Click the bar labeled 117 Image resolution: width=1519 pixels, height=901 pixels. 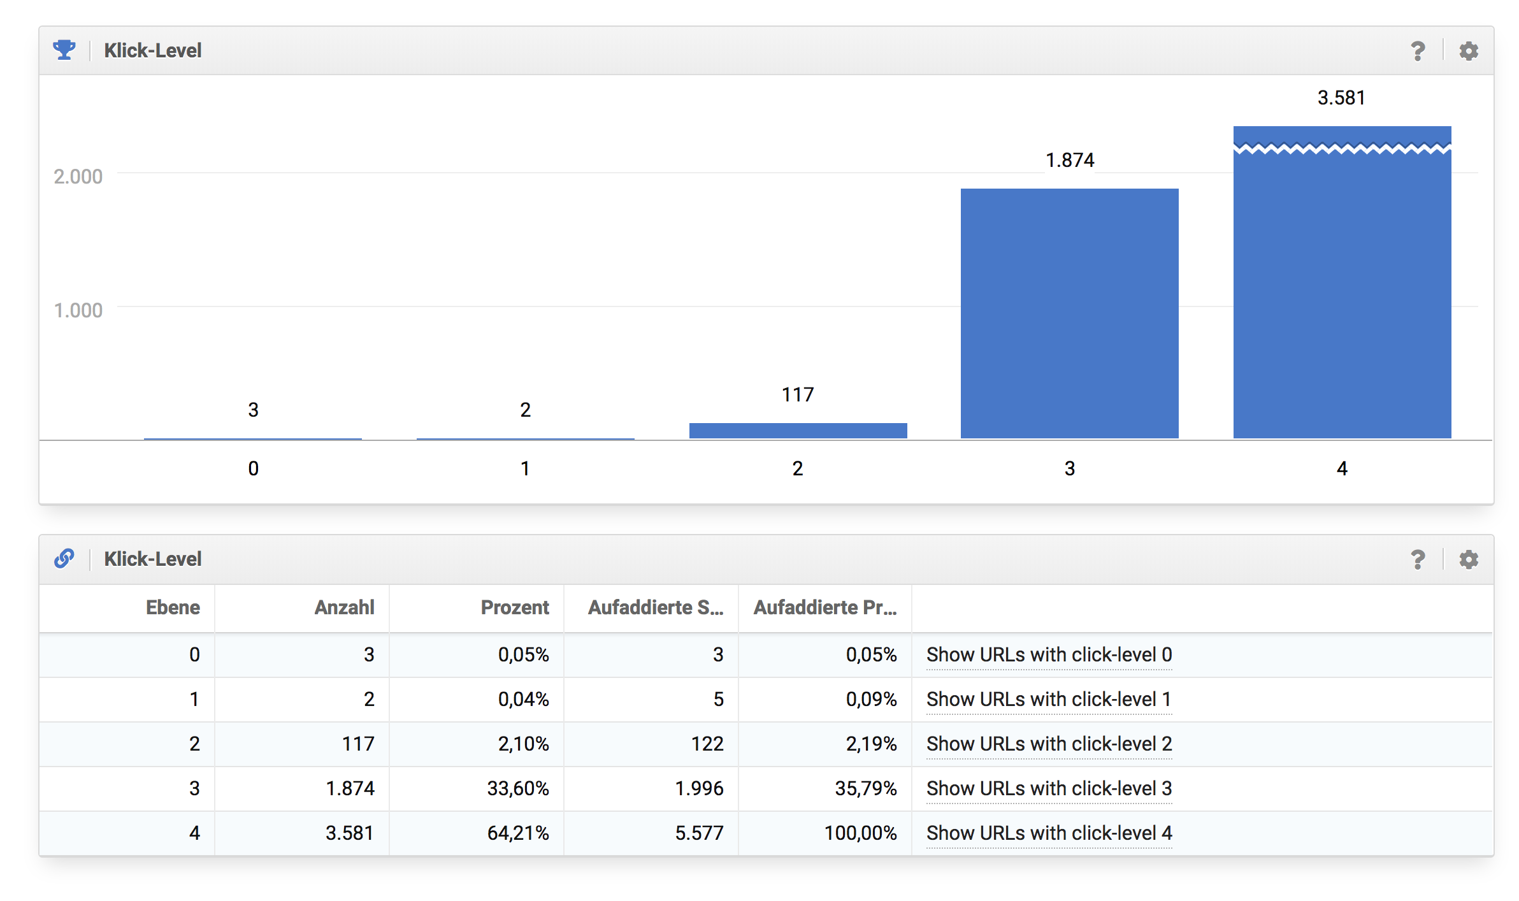tap(798, 431)
